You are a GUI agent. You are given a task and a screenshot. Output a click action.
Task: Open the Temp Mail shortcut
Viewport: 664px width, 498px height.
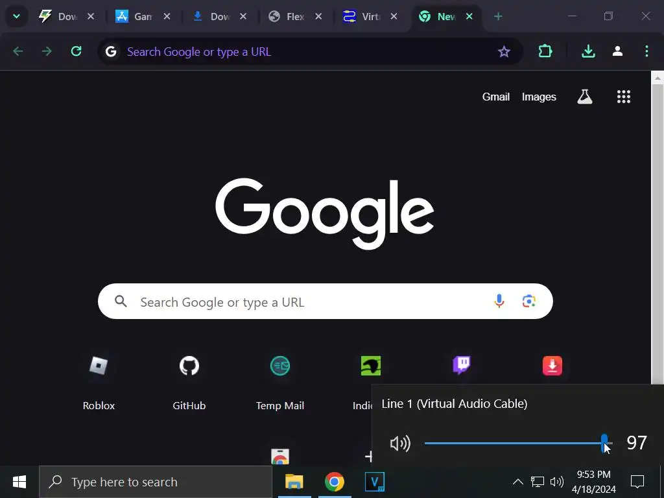[x=280, y=381]
